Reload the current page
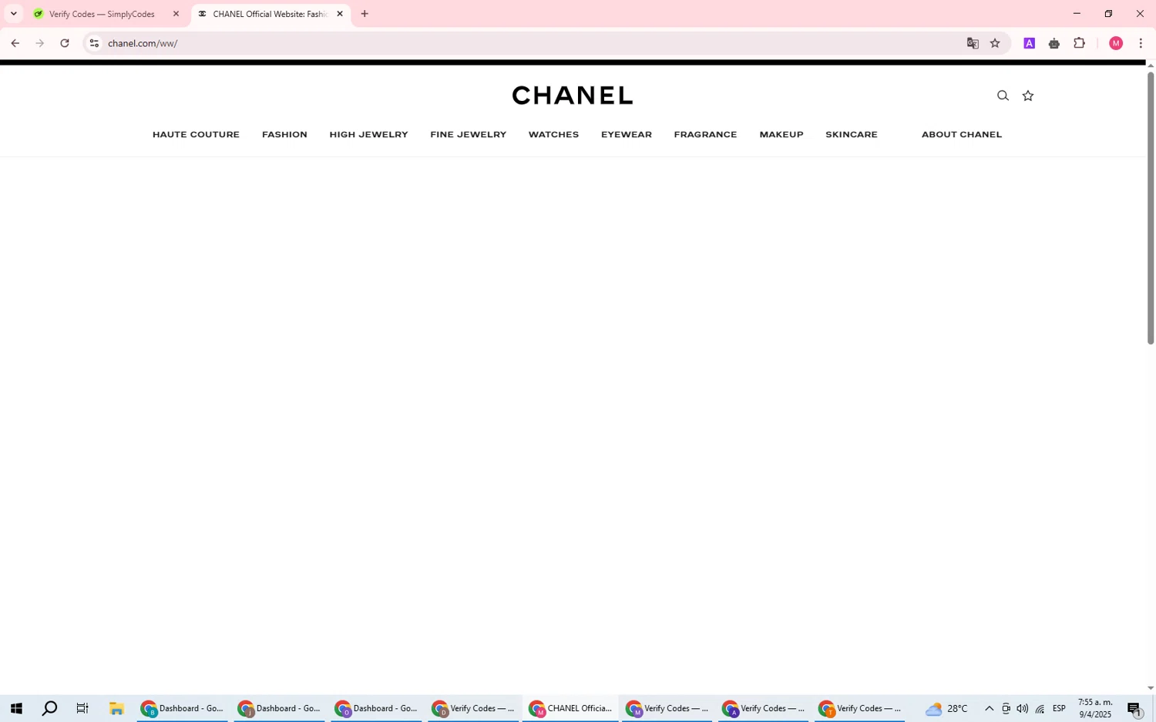The image size is (1156, 722). 65,43
